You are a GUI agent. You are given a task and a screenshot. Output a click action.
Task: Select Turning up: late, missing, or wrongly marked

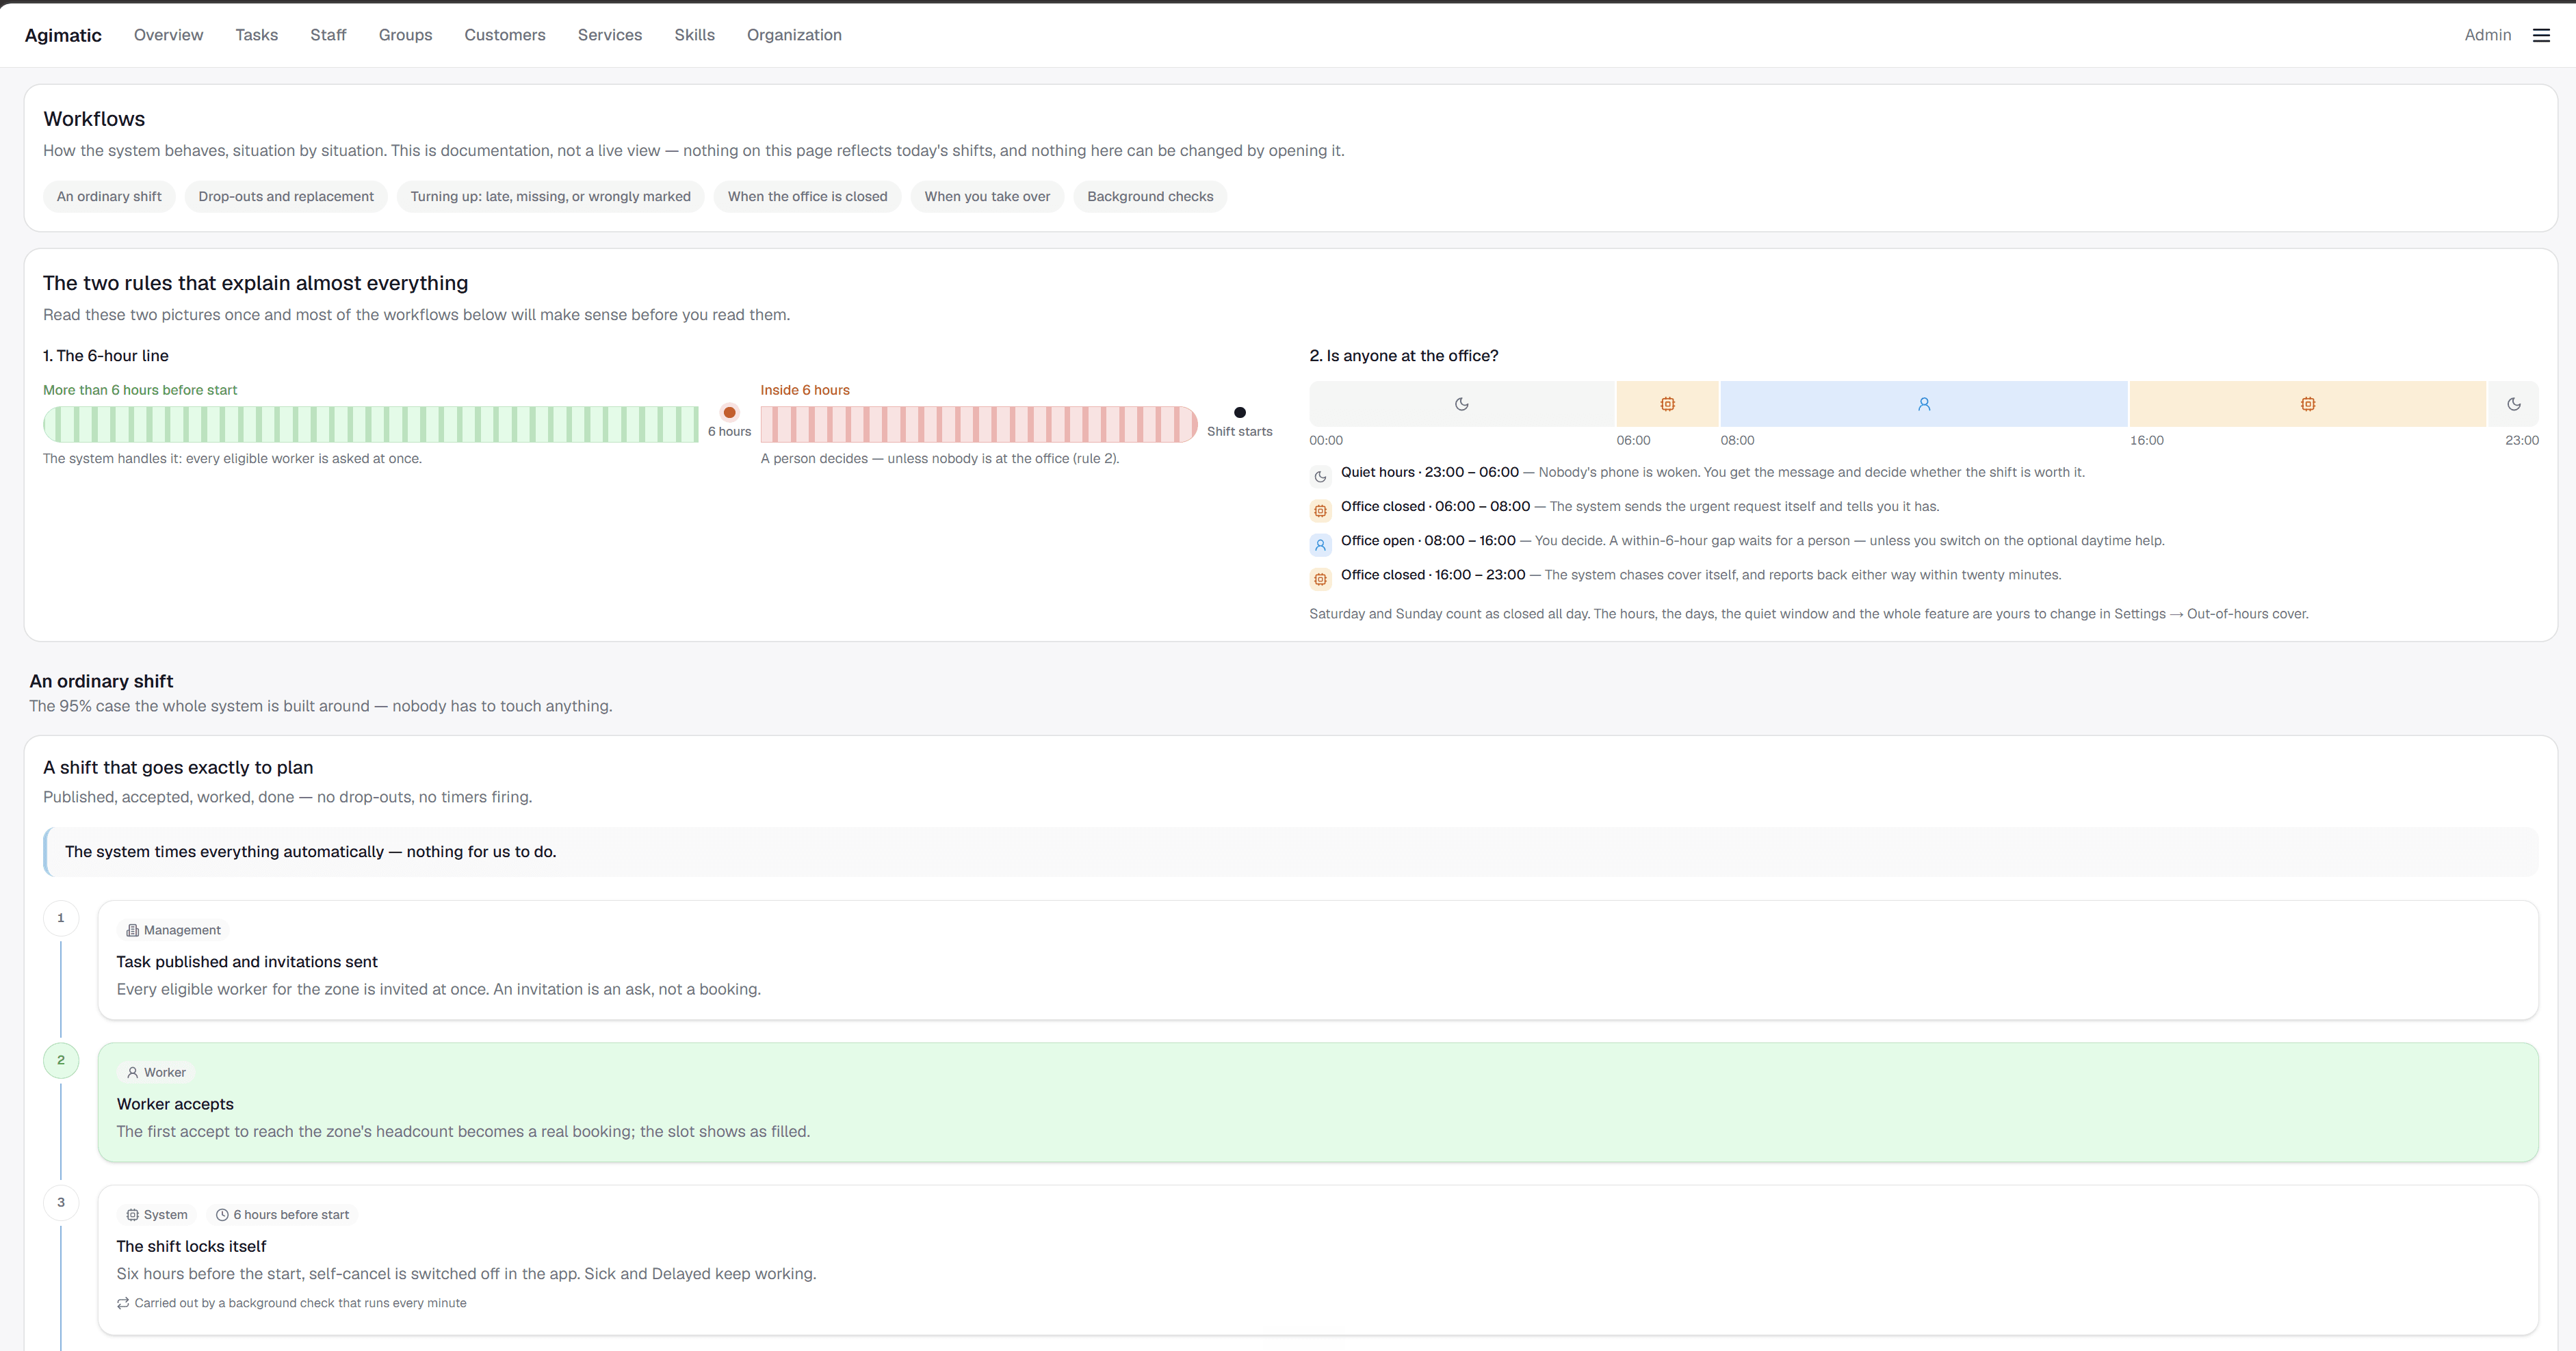[x=550, y=197]
